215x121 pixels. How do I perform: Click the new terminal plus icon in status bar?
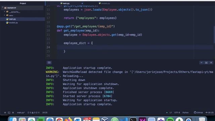click(x=5, y=113)
